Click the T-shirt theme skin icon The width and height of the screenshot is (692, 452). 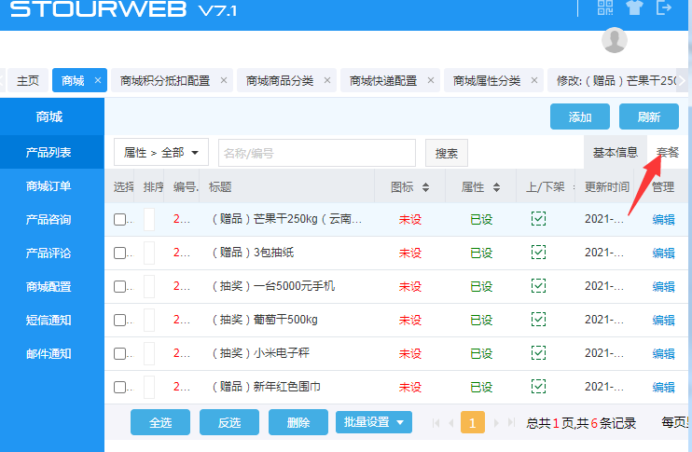[635, 8]
